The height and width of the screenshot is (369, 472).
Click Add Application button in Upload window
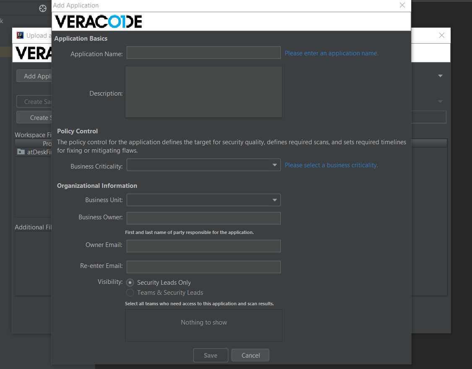click(34, 76)
